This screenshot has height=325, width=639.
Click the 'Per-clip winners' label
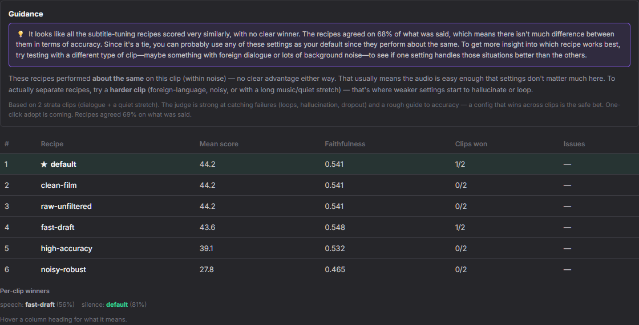(25, 291)
